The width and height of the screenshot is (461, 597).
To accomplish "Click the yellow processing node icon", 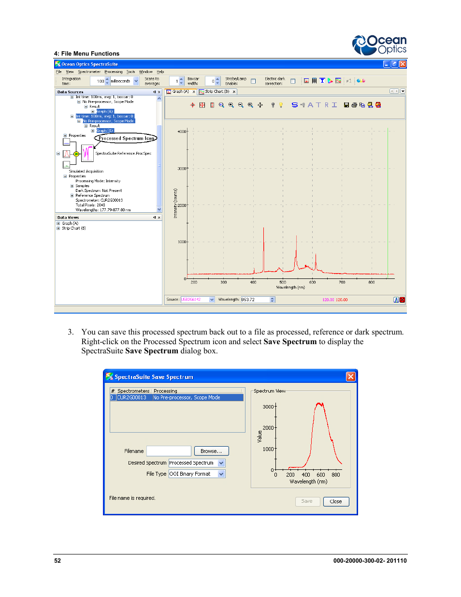I will pos(76,154).
